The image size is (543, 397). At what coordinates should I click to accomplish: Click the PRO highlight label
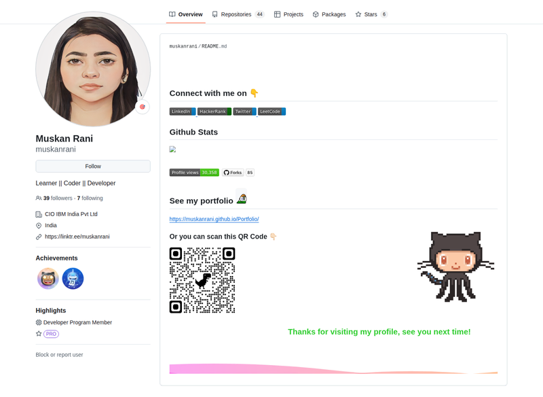52,334
